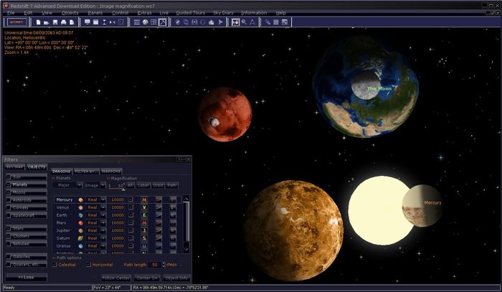The width and height of the screenshot is (502, 292).
Task: Click the Label button beside magnification
Action: pyautogui.click(x=143, y=185)
